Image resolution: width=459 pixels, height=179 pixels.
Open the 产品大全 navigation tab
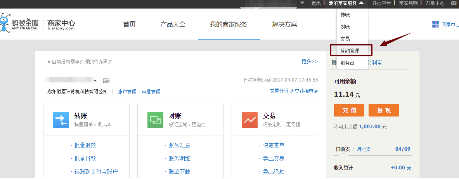(x=173, y=24)
